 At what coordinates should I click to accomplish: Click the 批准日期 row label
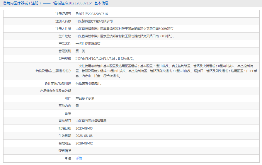[x=64, y=128]
